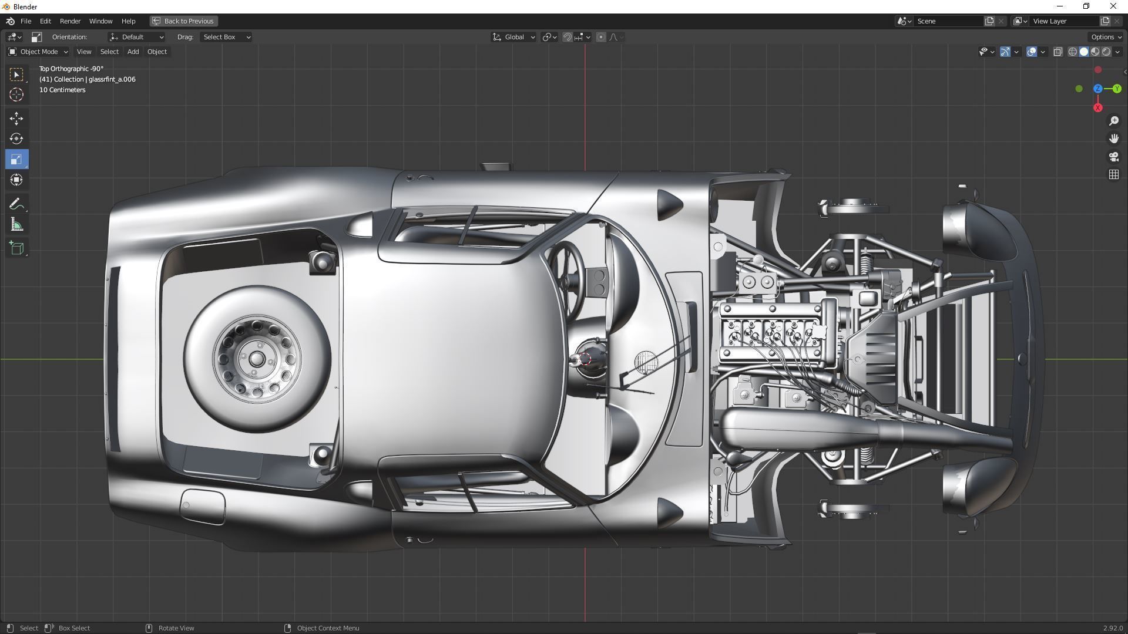Switch to perspective/orthographic grid icon
Image resolution: width=1128 pixels, height=634 pixels.
click(x=1114, y=175)
